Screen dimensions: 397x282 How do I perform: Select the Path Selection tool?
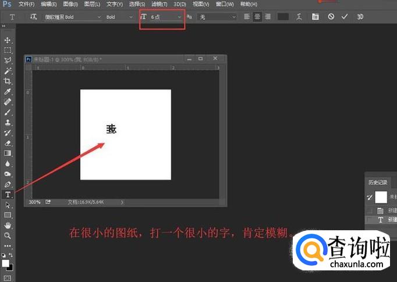(x=8, y=205)
